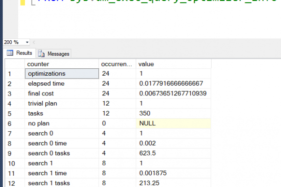The width and height of the screenshot is (281, 187).
Task: Click the scroll left arrow beside zoom
Action: tap(34, 42)
